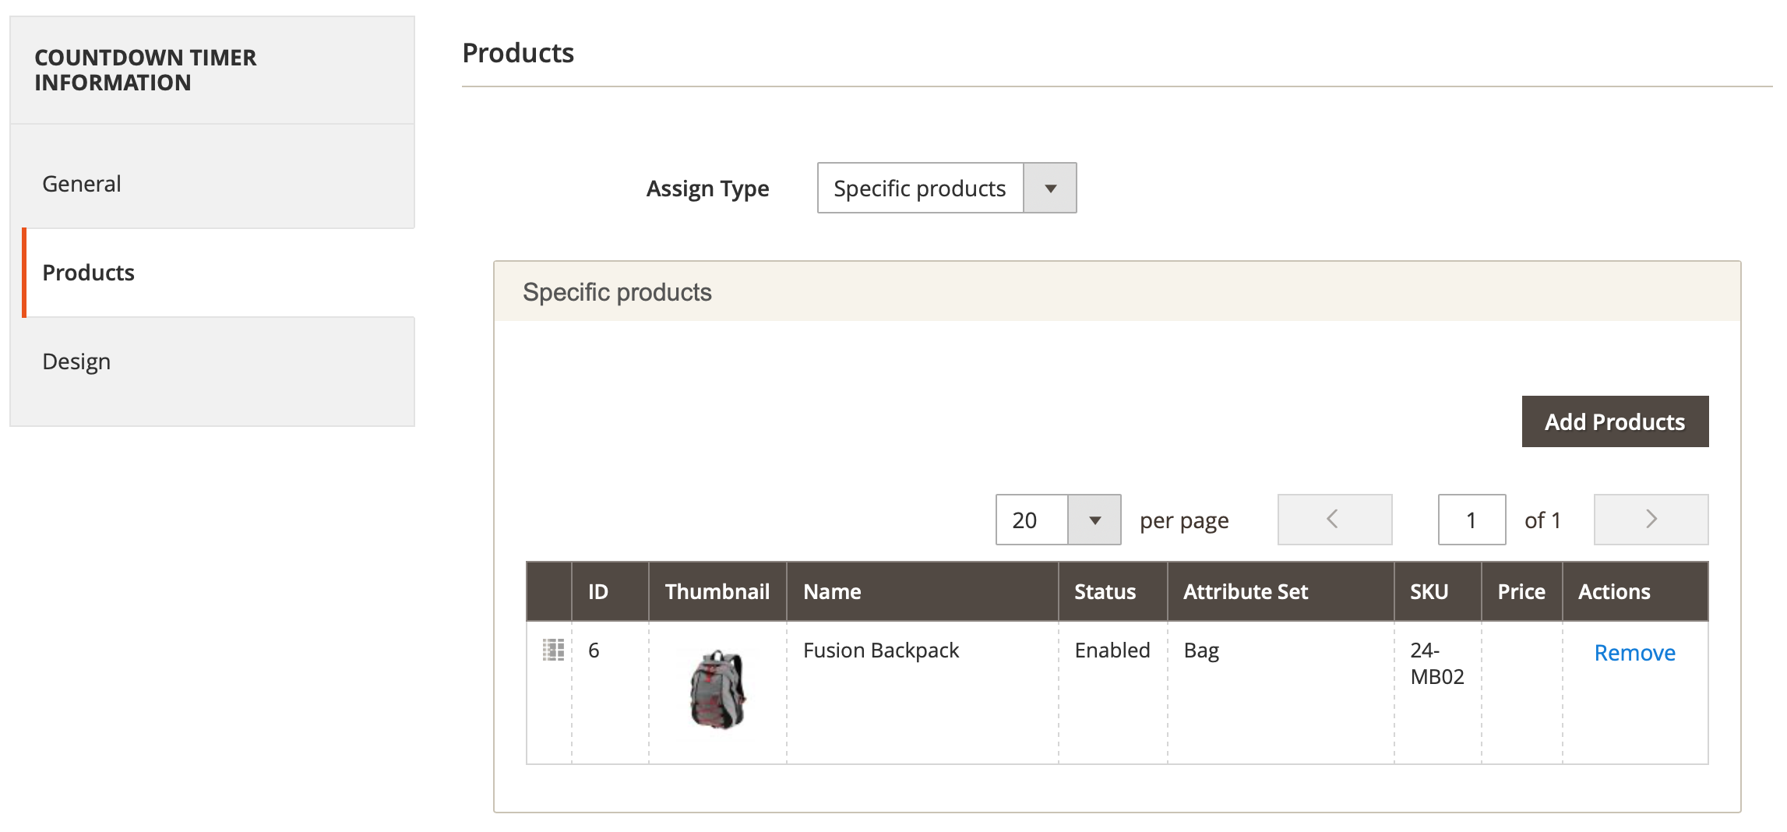Click the drag handle icon for Fusion Backpack row

[553, 650]
